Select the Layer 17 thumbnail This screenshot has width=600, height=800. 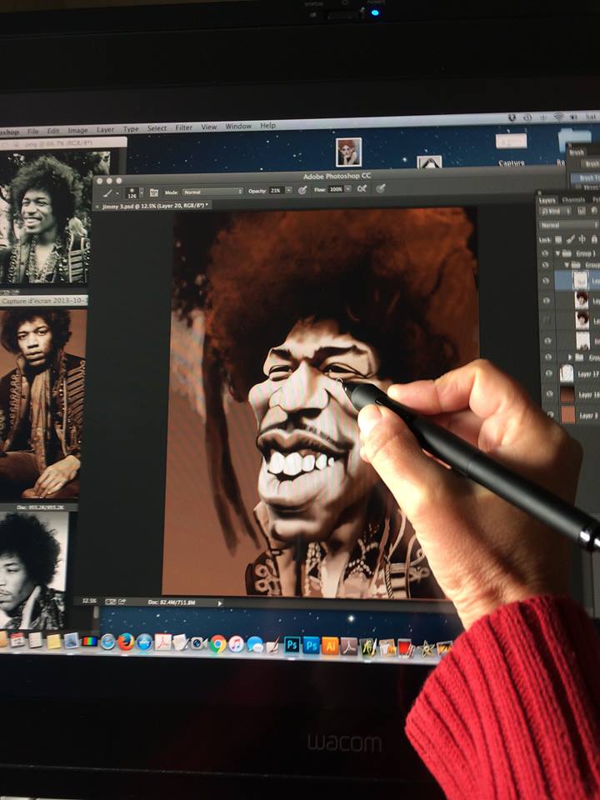point(567,373)
